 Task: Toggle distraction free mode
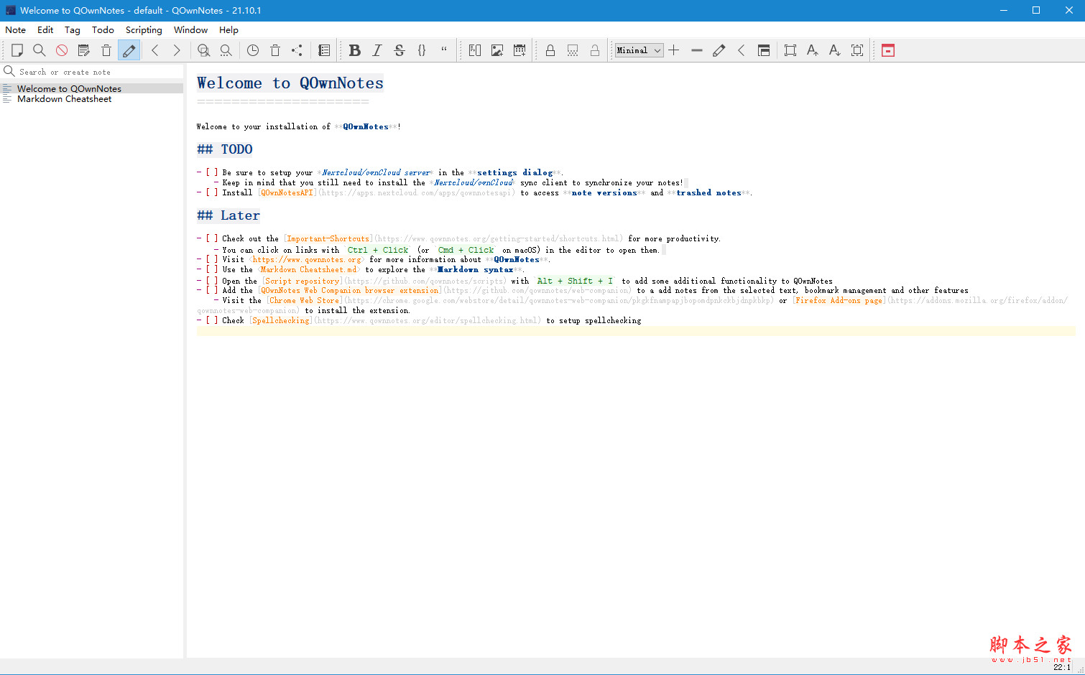pyautogui.click(x=790, y=50)
